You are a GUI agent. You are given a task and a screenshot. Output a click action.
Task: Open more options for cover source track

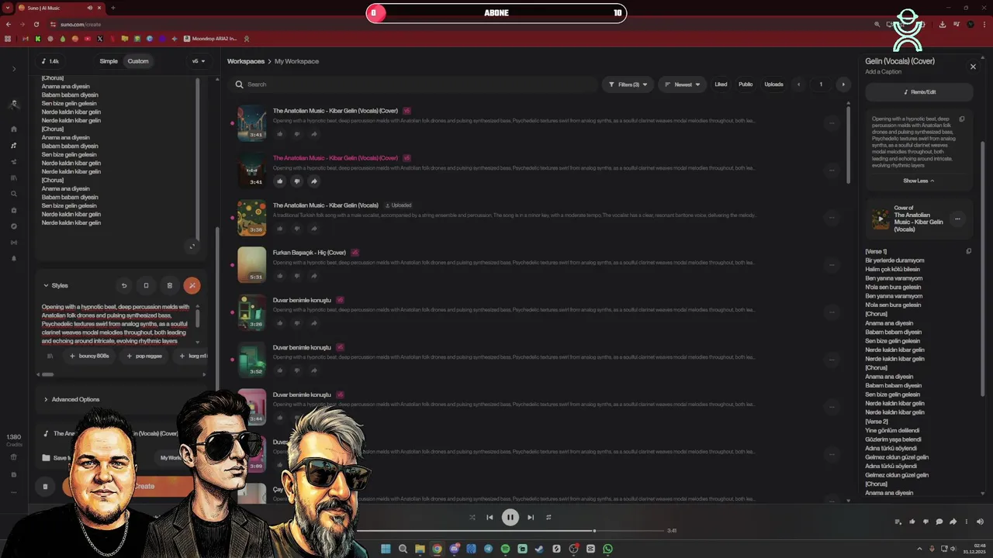957,219
